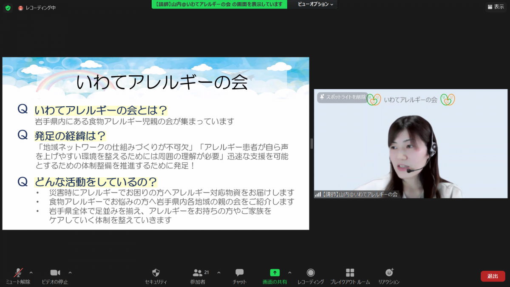Click the signal strength bars icon on video
The width and height of the screenshot is (510, 287).
[x=318, y=194]
